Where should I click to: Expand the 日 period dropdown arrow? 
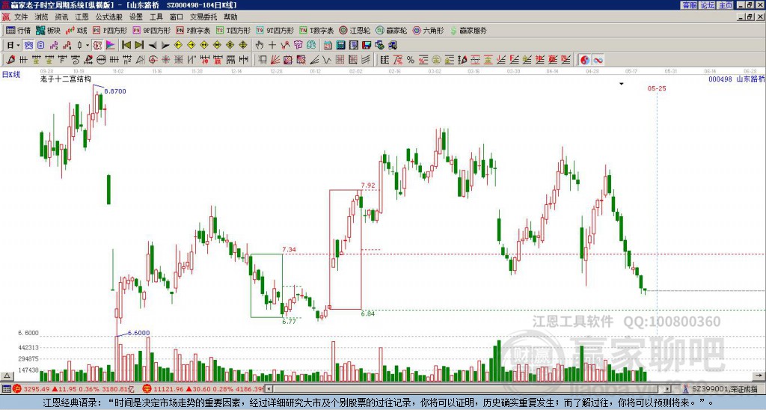[x=18, y=46]
